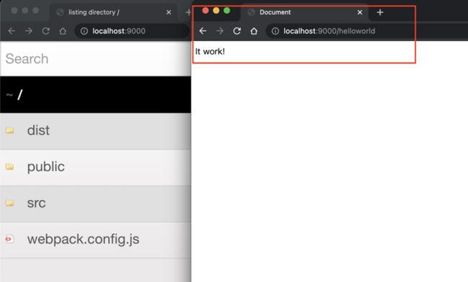Go forward in the listing directory window
The image size is (468, 282).
click(x=29, y=31)
